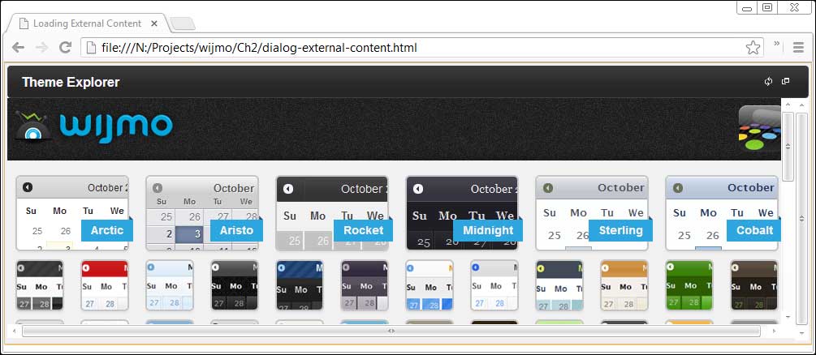The image size is (816, 355).
Task: Open a new browser tab
Action: 183,24
